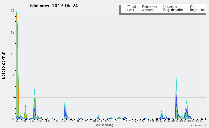This screenshot has height=128, width=209.
Task: Click the Reg. de adm. legend label
Action: tap(173, 10)
